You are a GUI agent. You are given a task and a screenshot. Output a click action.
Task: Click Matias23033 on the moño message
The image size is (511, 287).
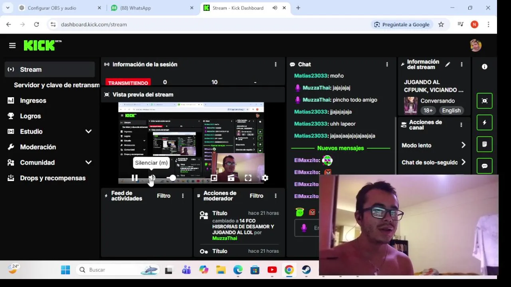[x=311, y=76]
